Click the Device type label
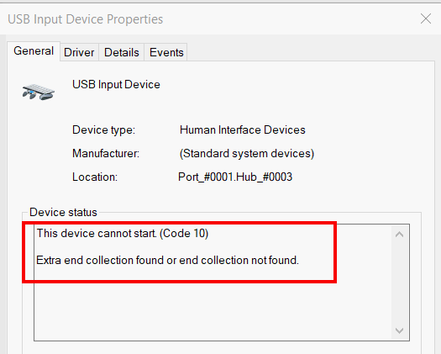Viewport: 441px width, 354px height. (104, 130)
